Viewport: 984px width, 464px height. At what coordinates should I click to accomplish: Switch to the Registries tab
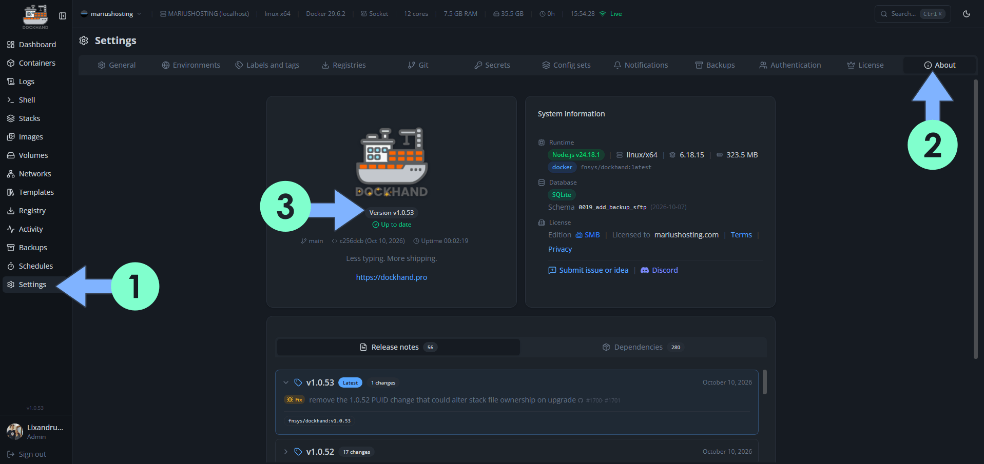pos(344,65)
